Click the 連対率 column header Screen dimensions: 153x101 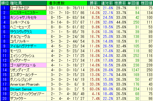[x=107, y=3]
